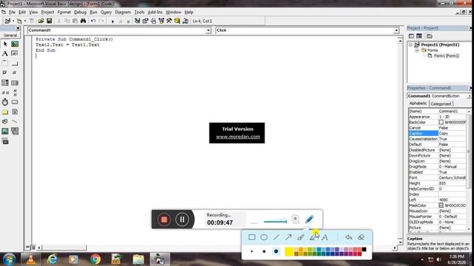Open the Click procedure dropdown

click(x=396, y=30)
